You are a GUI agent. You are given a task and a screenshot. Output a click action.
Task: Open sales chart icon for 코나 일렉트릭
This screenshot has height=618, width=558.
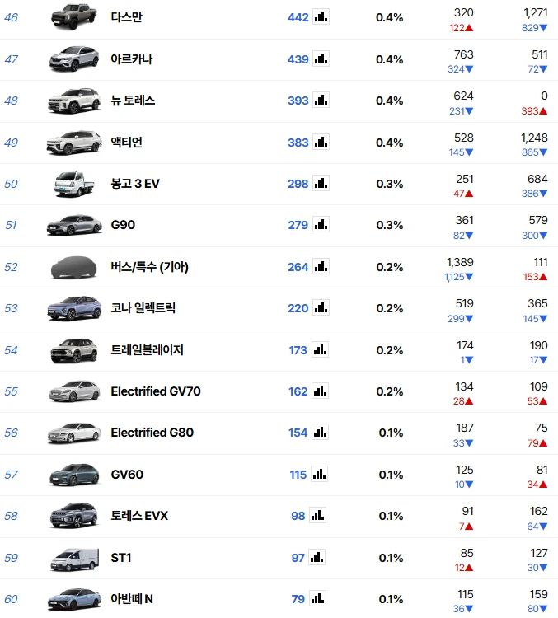(321, 308)
